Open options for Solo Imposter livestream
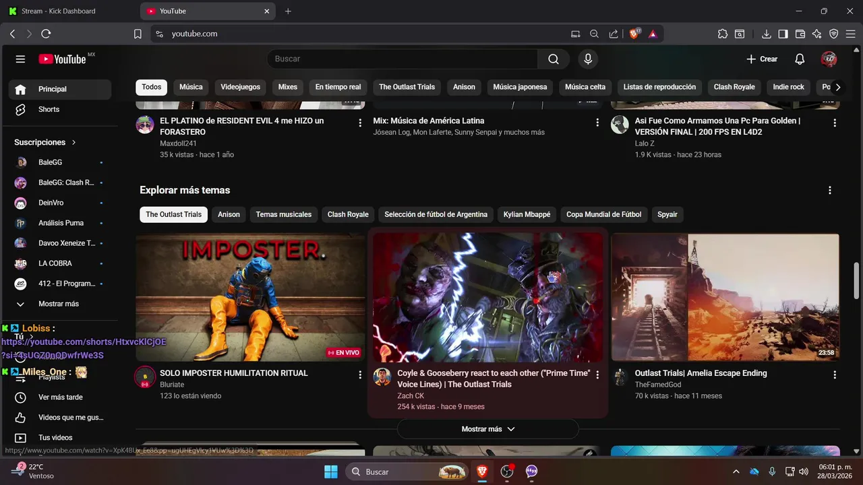 pyautogui.click(x=360, y=375)
